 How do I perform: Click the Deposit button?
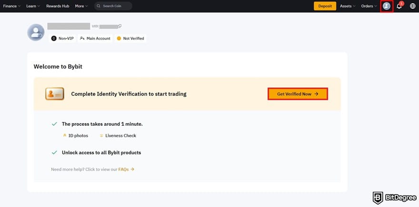325,6
